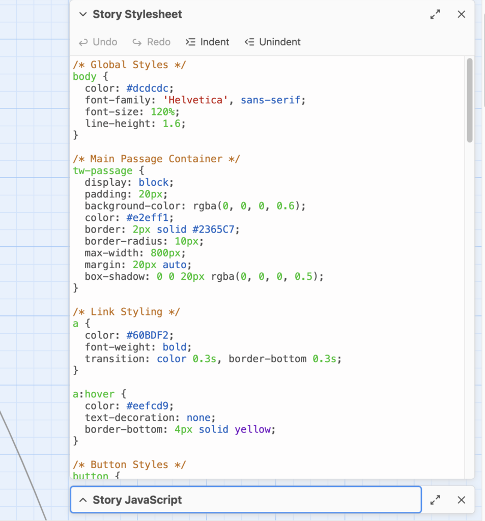Click the 'a:hover' selector
Image resolution: width=485 pixels, height=521 pixels.
click(x=94, y=394)
